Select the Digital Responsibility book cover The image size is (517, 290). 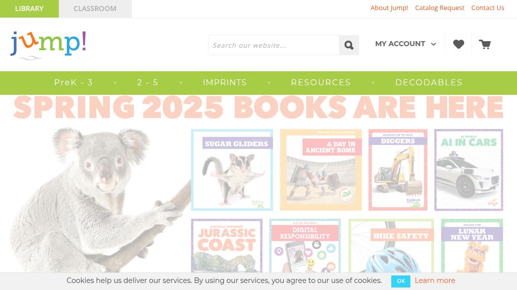pyautogui.click(x=305, y=246)
